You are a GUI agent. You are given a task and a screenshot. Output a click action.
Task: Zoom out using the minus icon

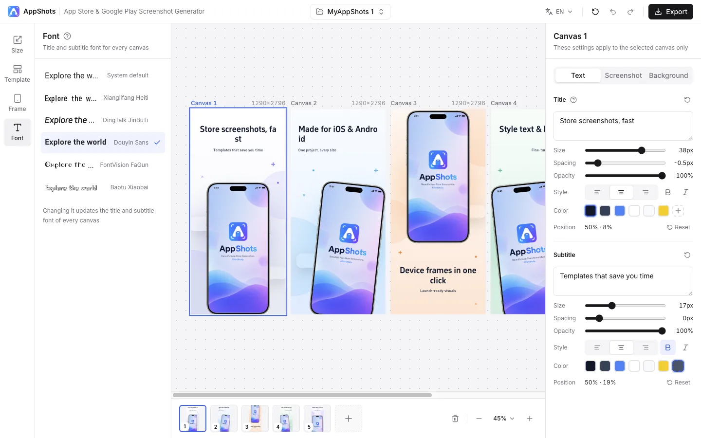479,419
